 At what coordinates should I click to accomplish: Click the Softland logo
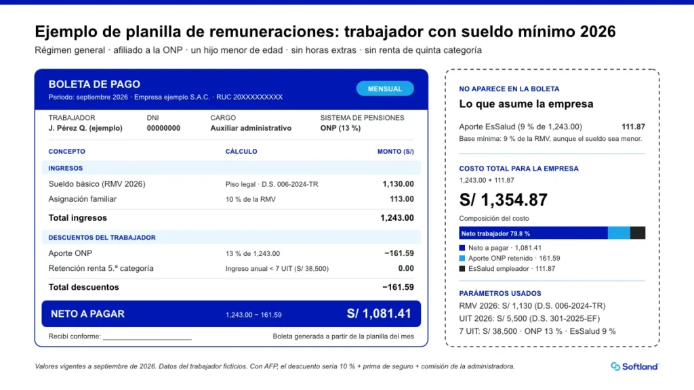(634, 366)
